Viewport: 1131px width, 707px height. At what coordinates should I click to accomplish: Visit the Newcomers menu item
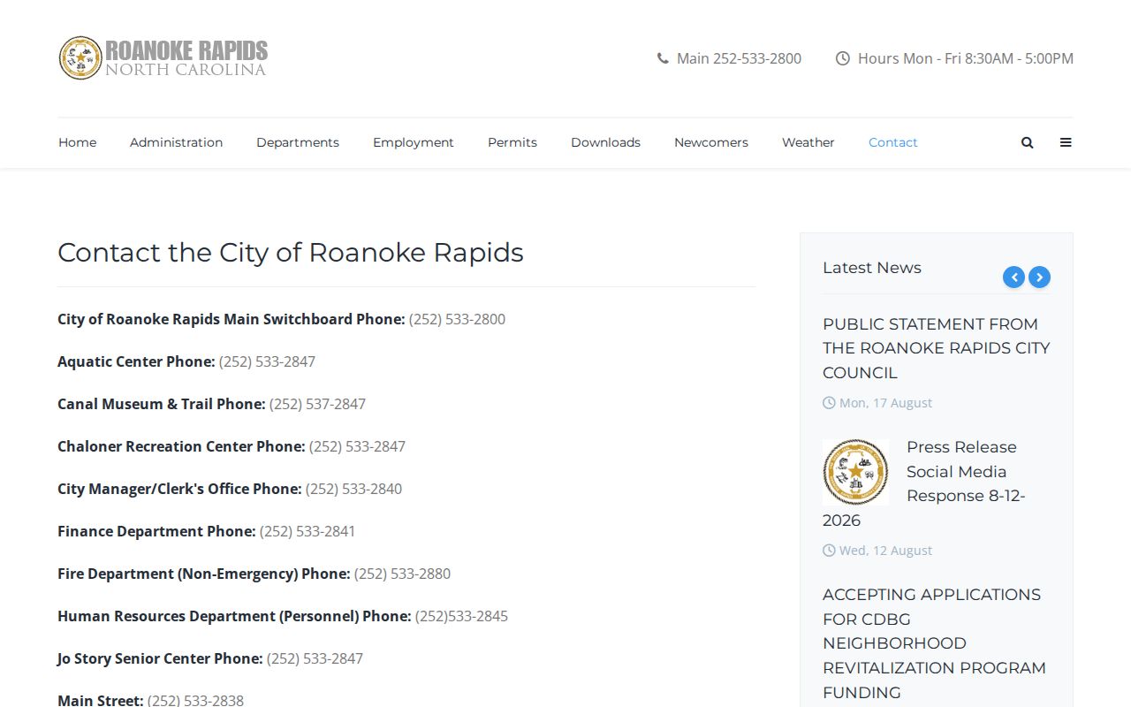[x=711, y=142]
